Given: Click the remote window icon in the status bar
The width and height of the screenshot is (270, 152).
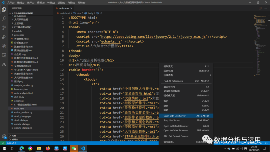Looking at the screenshot, I should coord(3,143).
